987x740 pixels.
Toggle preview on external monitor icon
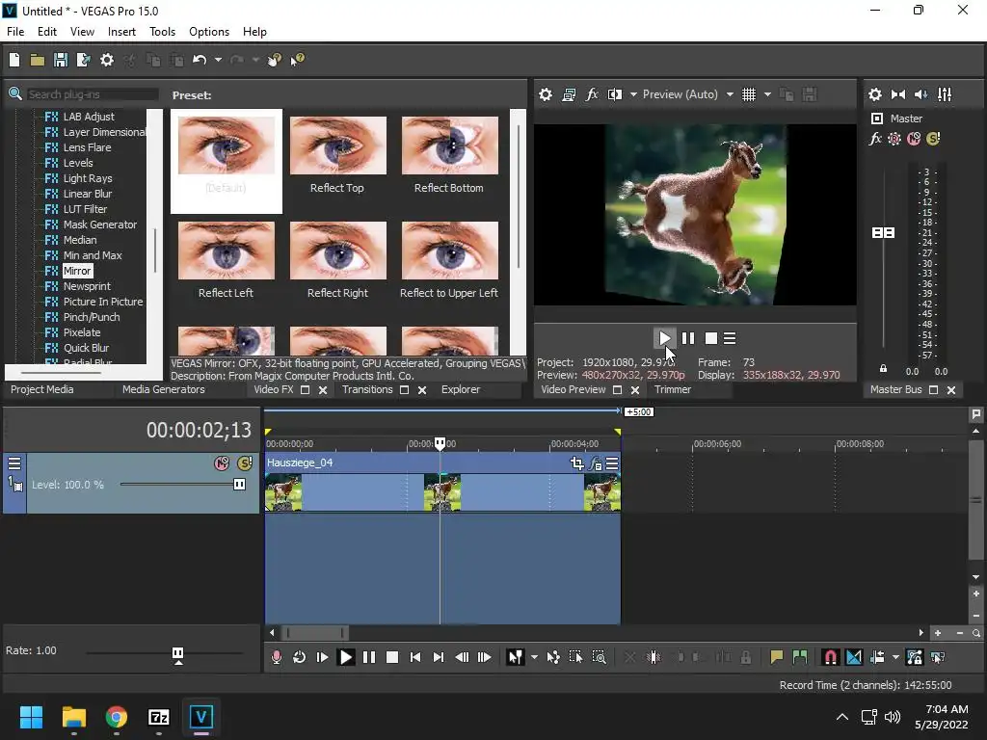(x=569, y=94)
